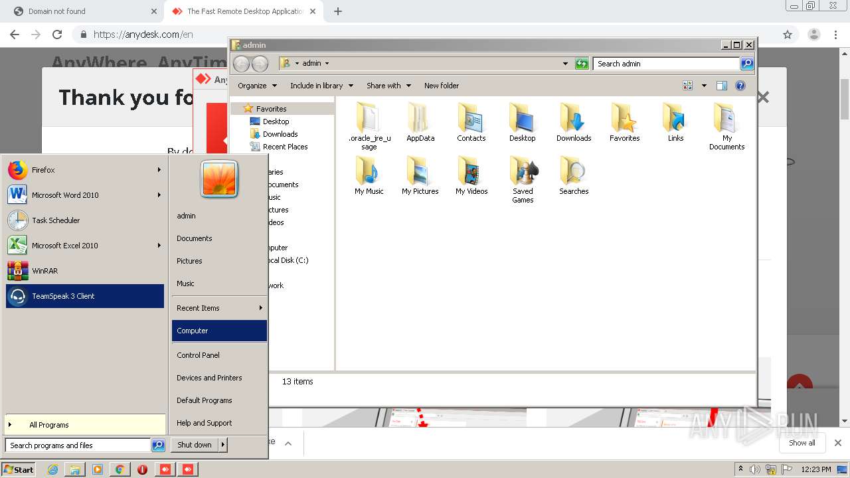Open Documents from Start menu
The width and height of the screenshot is (850, 478).
[x=219, y=238]
